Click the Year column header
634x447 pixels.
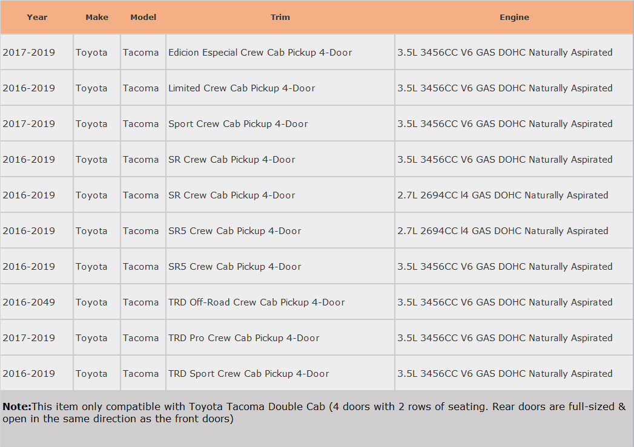click(37, 17)
